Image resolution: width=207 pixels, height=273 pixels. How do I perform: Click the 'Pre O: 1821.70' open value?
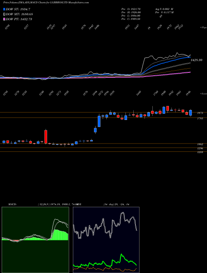point(131,9)
